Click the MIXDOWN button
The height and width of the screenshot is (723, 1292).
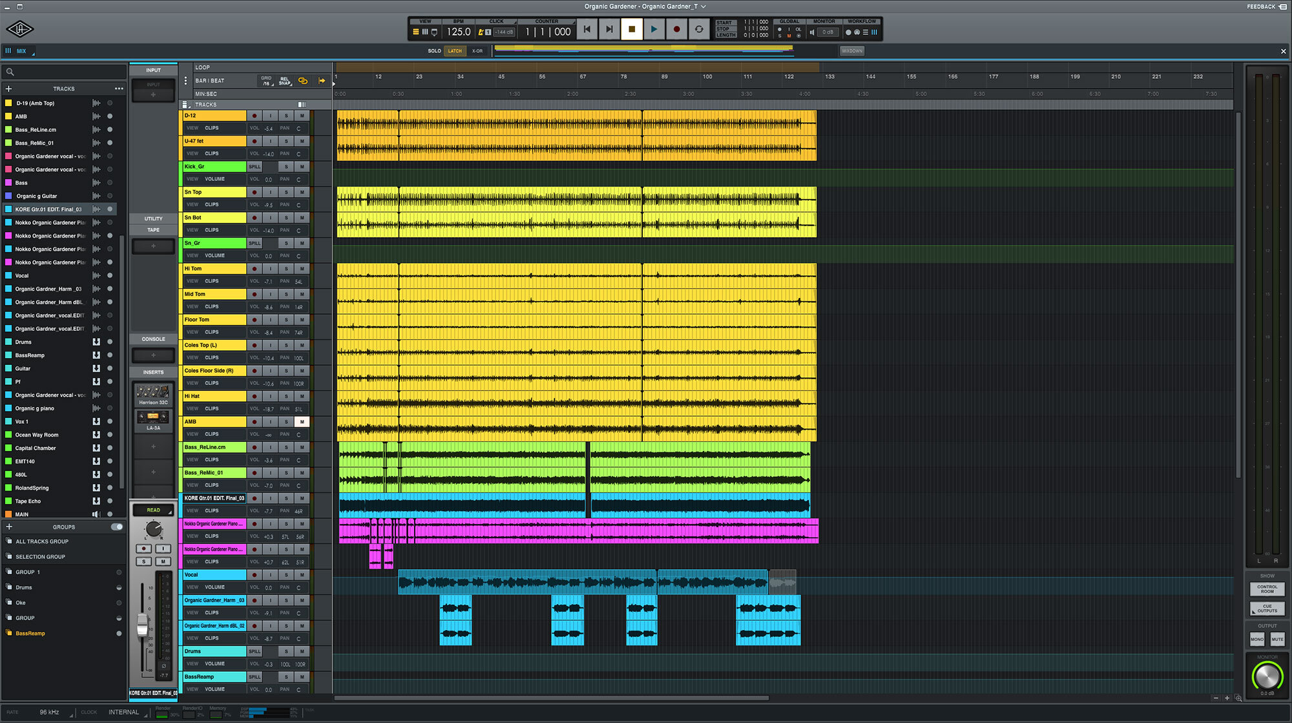[851, 51]
